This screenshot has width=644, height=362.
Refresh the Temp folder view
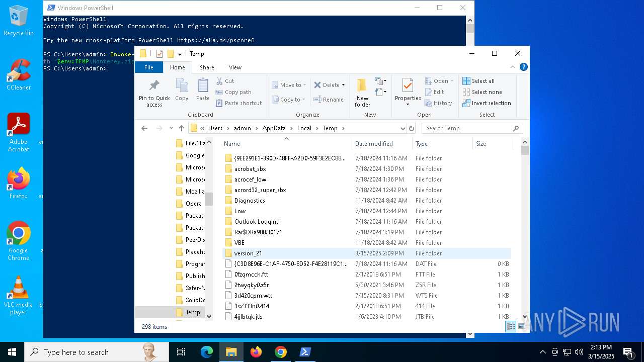[412, 128]
